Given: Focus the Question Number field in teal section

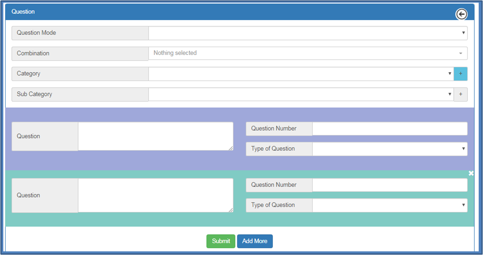Looking at the screenshot, I should click(389, 185).
